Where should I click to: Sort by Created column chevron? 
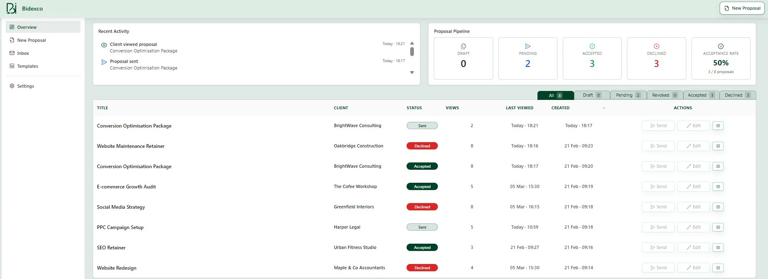[x=604, y=108]
